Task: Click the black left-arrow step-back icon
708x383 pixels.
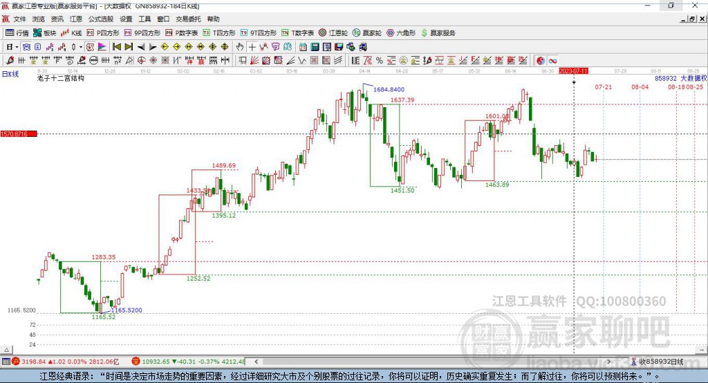Action: [x=141, y=47]
